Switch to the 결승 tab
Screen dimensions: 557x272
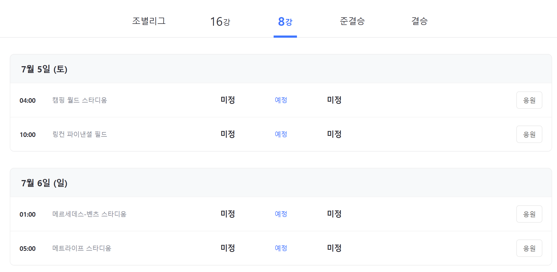pyautogui.click(x=419, y=21)
